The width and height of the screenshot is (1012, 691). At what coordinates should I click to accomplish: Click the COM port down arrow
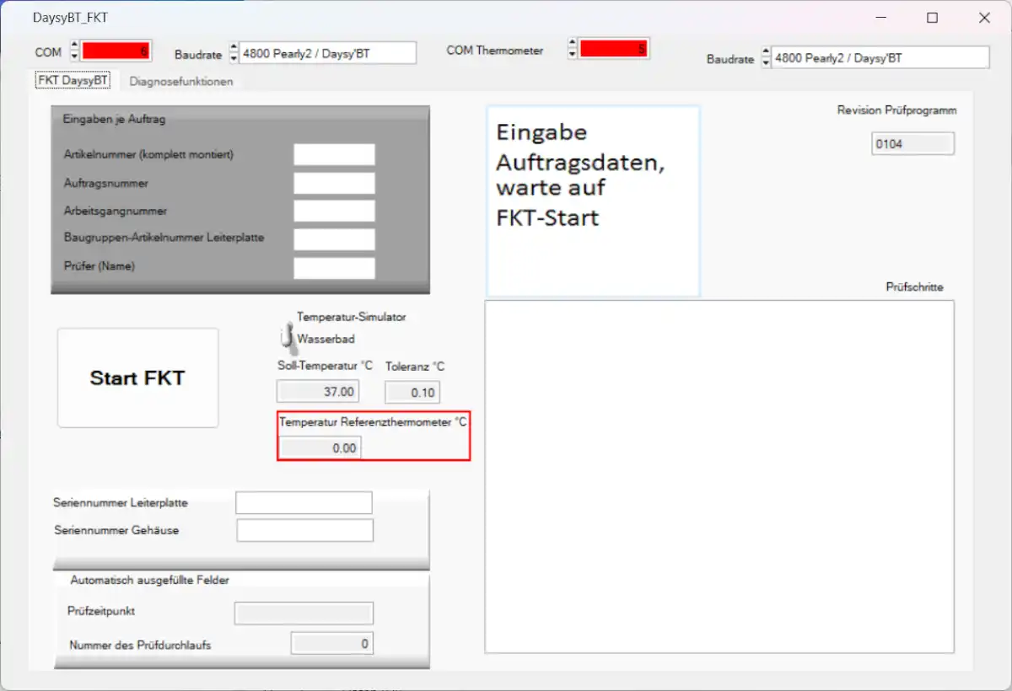74,56
